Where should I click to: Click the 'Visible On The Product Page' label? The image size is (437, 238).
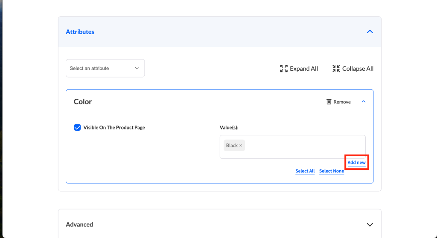click(114, 127)
